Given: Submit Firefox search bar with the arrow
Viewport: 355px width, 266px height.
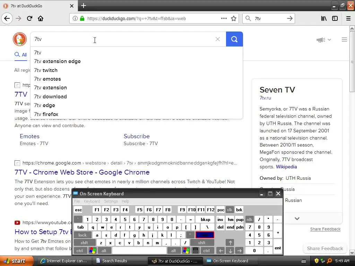Looking at the screenshot, I should coord(289,18).
